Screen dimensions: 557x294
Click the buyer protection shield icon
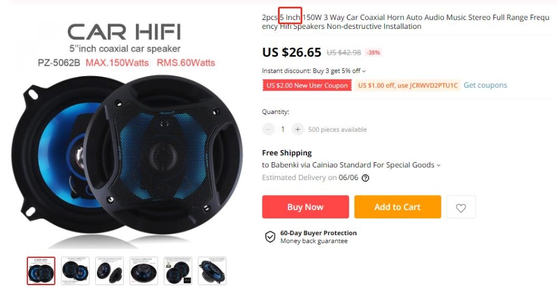(x=270, y=237)
